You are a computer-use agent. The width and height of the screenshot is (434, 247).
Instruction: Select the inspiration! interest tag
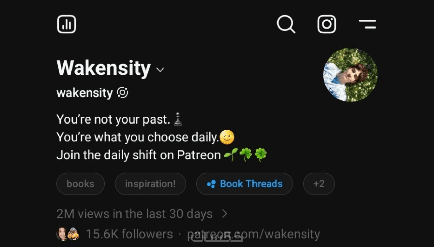tap(150, 184)
